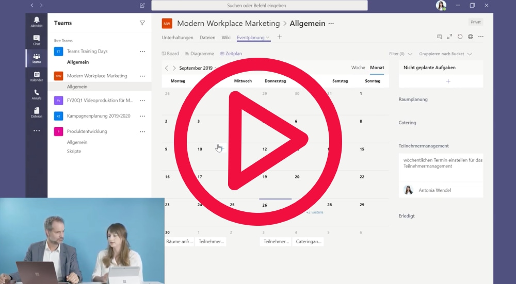This screenshot has width=516, height=284.
Task: Open the Cateringan... task chip
Action: [309, 242]
